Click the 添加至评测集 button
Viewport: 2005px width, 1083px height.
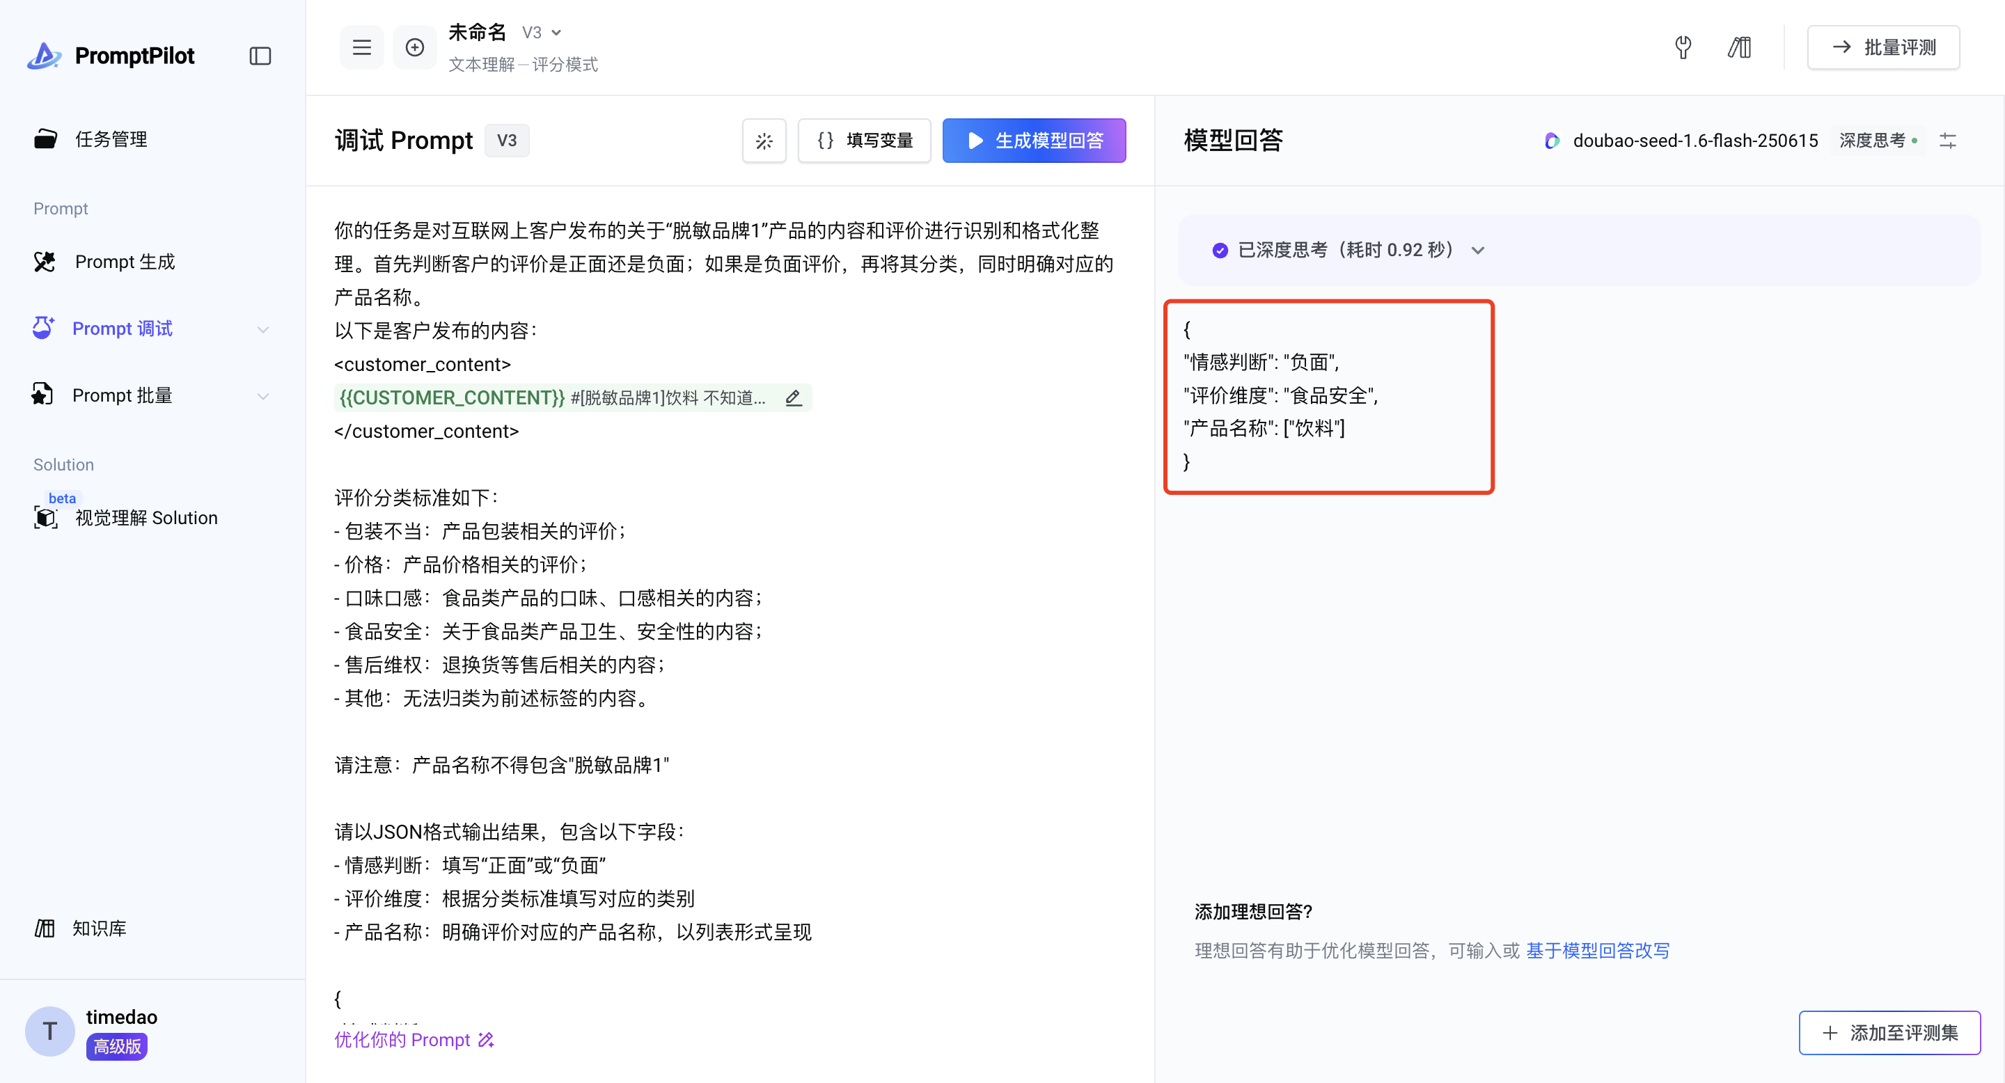coord(1889,1032)
